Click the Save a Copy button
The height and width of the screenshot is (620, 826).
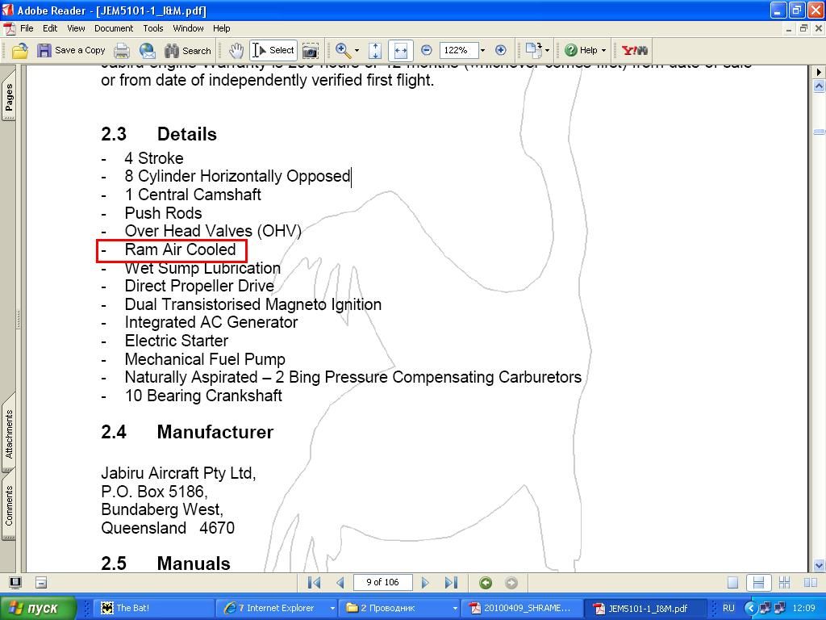[x=71, y=51]
